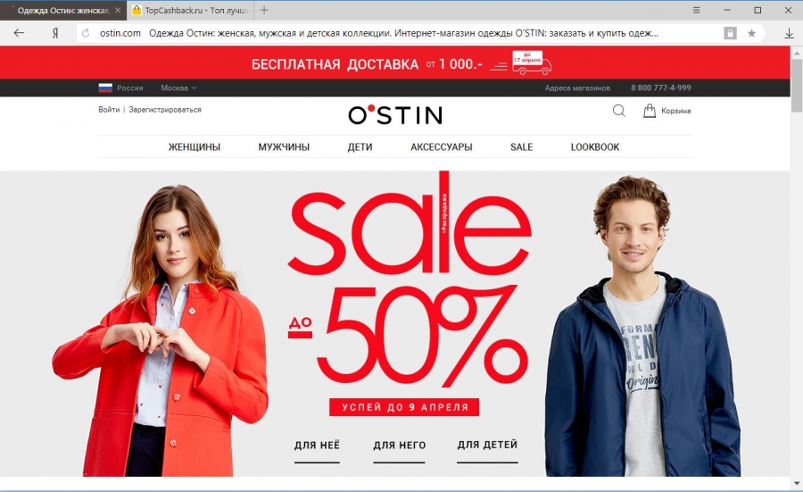The image size is (803, 492).
Task: Expand the Москва city dropdown
Action: (x=178, y=88)
